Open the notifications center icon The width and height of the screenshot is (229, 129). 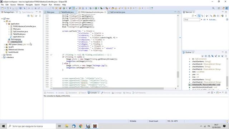pyautogui.click(x=224, y=126)
